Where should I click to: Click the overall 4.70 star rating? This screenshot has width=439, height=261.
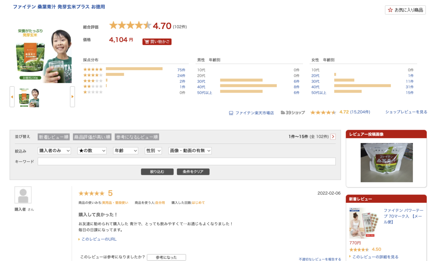[130, 25]
